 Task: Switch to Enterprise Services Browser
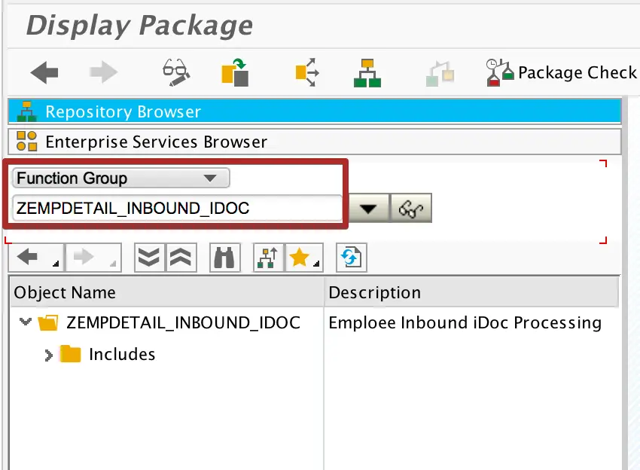[314, 142]
